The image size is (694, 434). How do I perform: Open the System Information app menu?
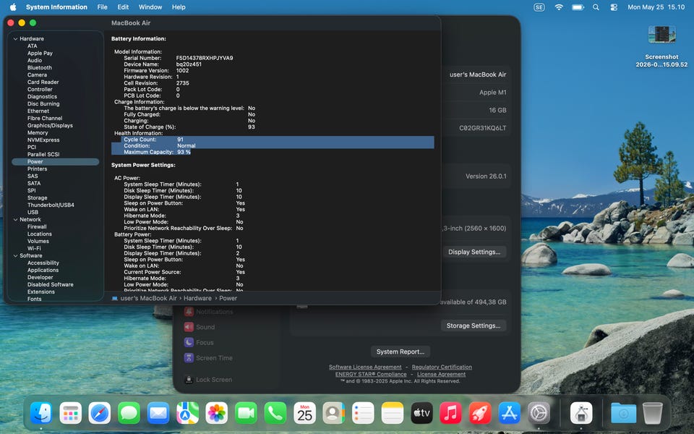tap(56, 7)
